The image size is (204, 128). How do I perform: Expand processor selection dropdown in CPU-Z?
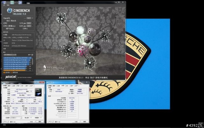click(16, 118)
